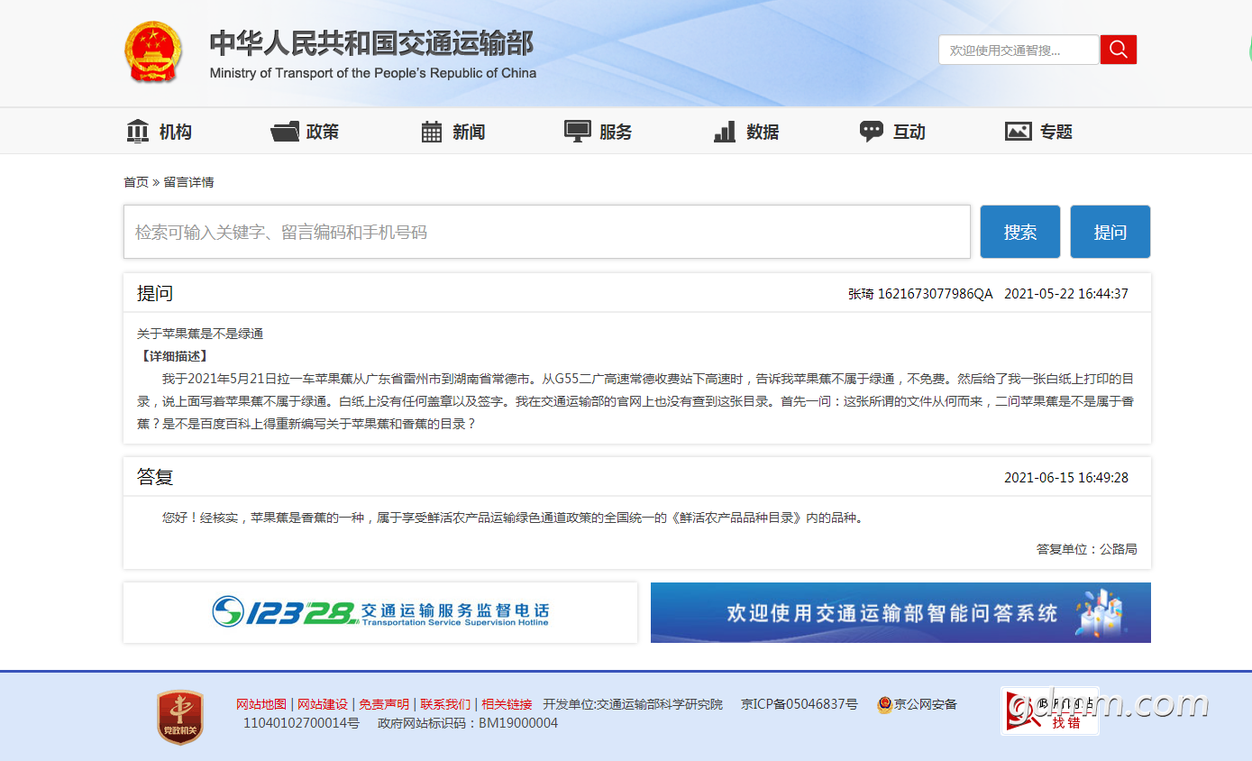Click the question title 关于苹果蕉是不是绿通
The width and height of the screenshot is (1252, 761).
200,334
